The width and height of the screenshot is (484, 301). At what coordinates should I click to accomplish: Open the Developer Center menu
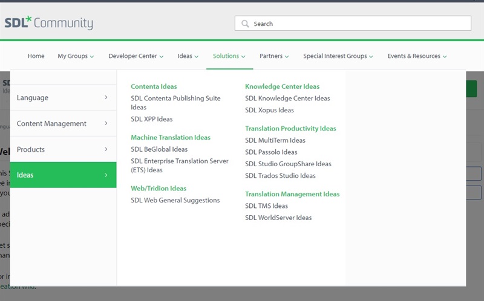pos(136,56)
